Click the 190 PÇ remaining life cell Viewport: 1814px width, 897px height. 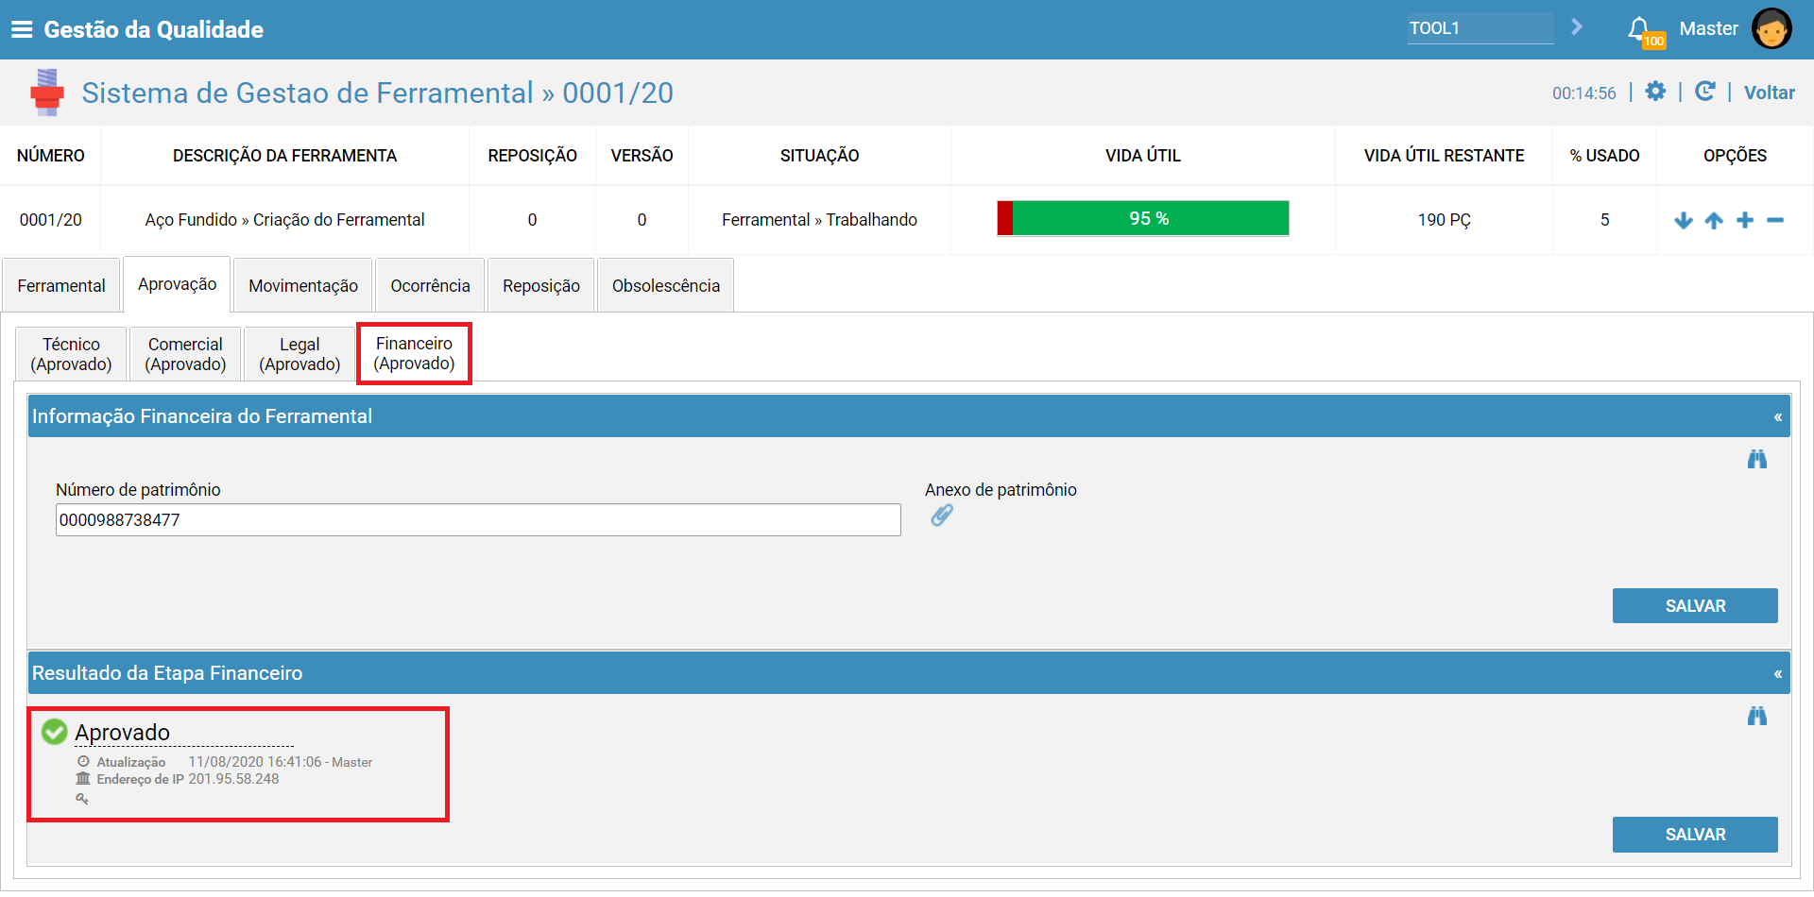(1444, 220)
